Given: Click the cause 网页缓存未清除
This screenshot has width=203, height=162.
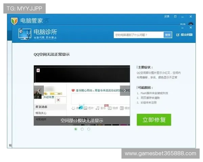Looking at the screenshot, I should tap(149, 98).
